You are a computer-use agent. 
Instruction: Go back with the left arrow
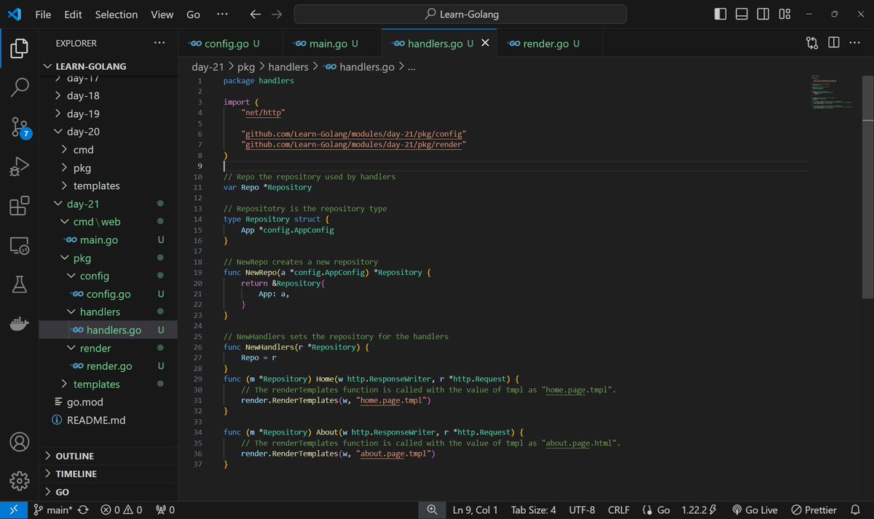click(255, 14)
